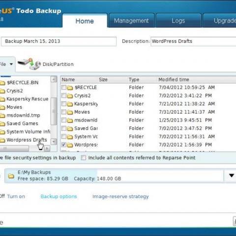Click the msdownld folder icon in file list

[x=70, y=120]
